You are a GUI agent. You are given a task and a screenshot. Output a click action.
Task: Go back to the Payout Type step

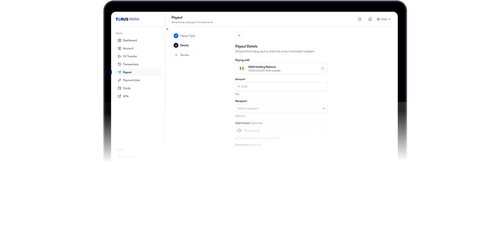pos(187,36)
